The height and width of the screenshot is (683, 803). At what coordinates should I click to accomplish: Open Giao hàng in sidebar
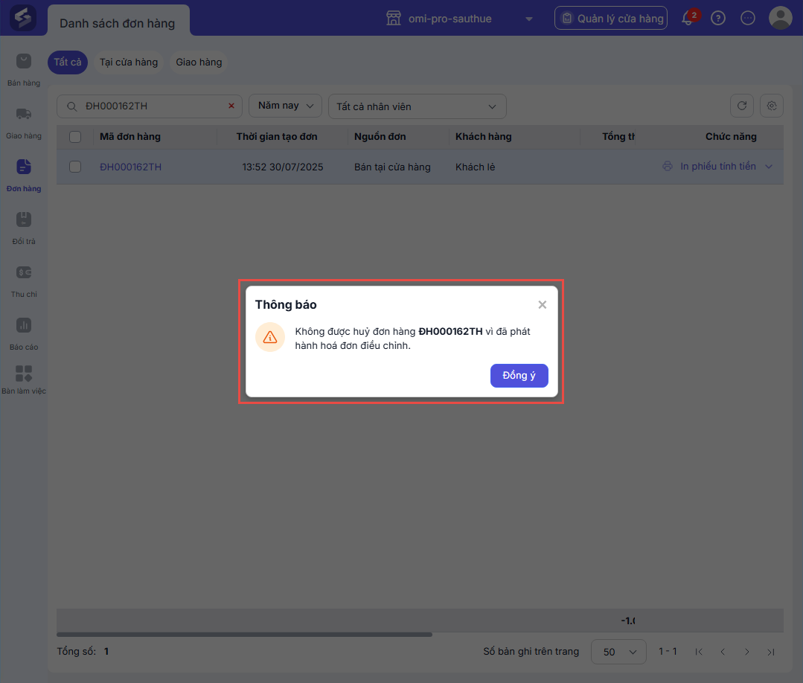coord(24,123)
